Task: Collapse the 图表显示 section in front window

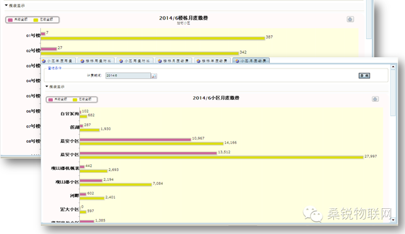Action: [x=55, y=87]
